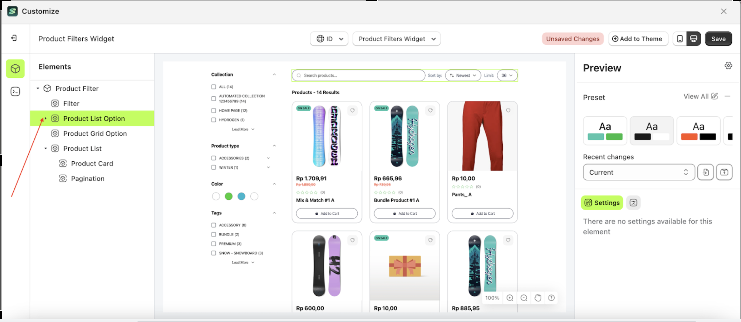Activate the hand pan tool
741x322 pixels.
tap(538, 298)
